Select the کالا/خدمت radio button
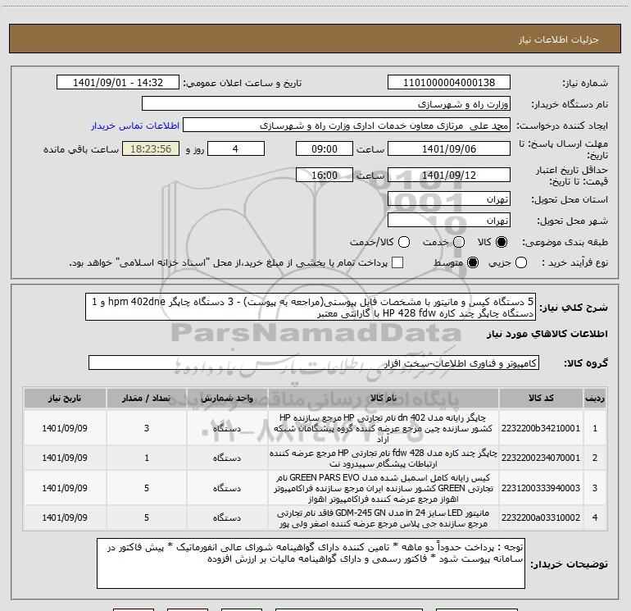The height and width of the screenshot is (611, 631). click(x=404, y=242)
